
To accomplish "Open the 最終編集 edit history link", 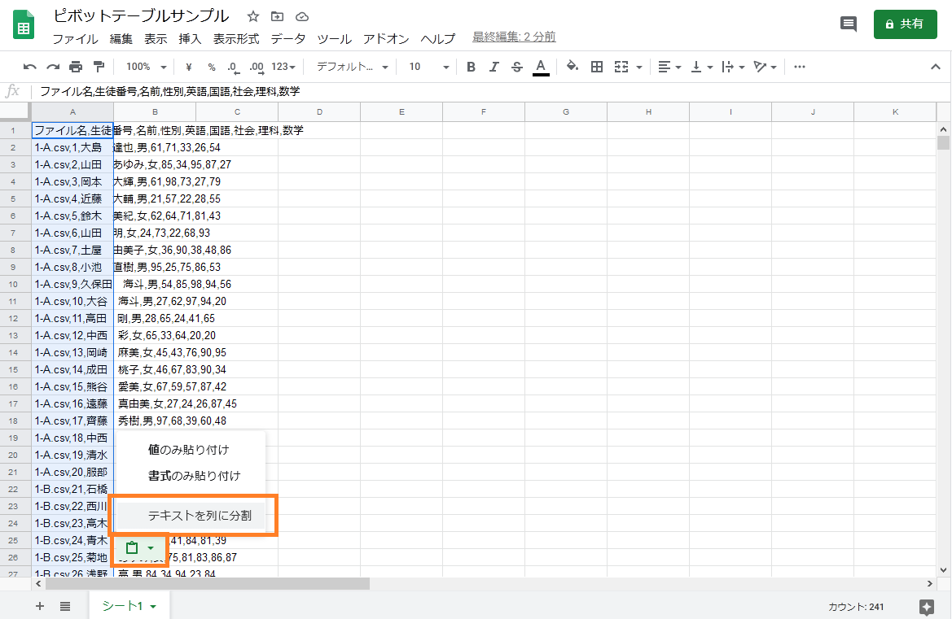I will tap(514, 37).
